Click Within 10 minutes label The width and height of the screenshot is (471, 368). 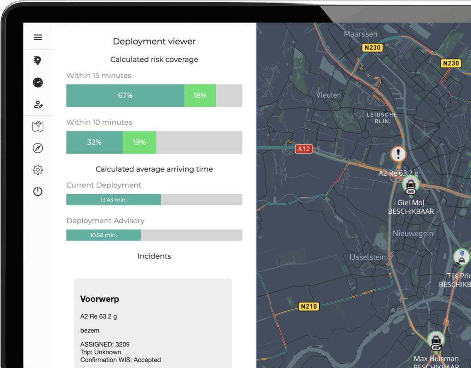tap(99, 122)
